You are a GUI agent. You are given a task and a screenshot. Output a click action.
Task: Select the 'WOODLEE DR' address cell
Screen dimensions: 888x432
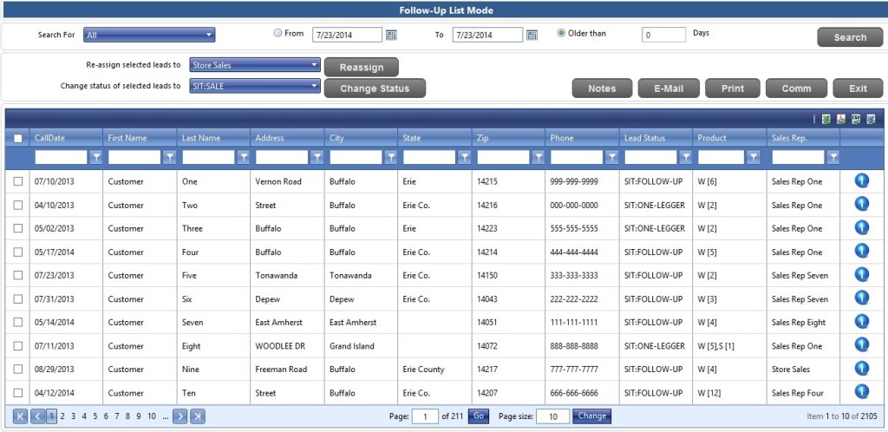click(280, 346)
